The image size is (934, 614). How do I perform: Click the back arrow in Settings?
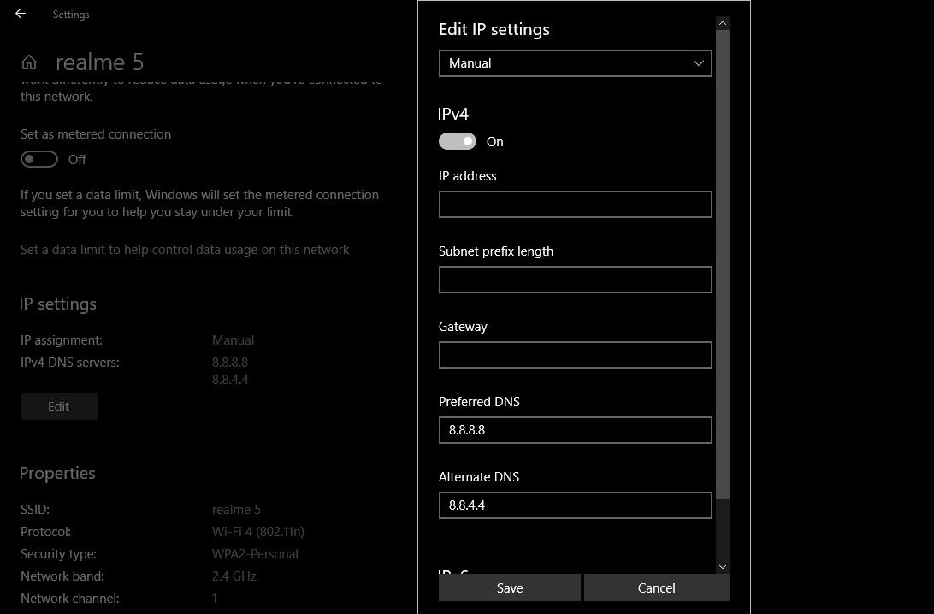[20, 13]
